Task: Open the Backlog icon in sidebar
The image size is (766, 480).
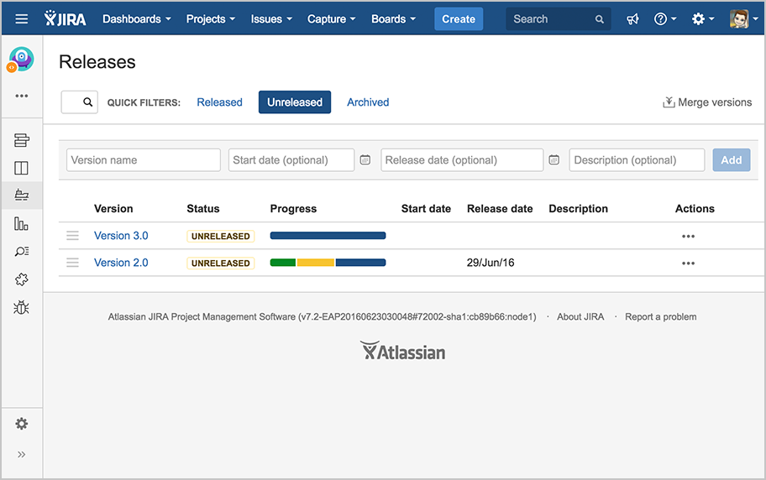Action: click(x=22, y=140)
